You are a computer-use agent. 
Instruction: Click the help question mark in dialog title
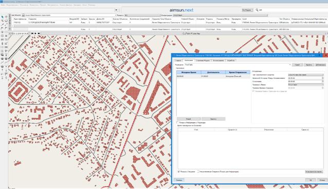pos(319,55)
